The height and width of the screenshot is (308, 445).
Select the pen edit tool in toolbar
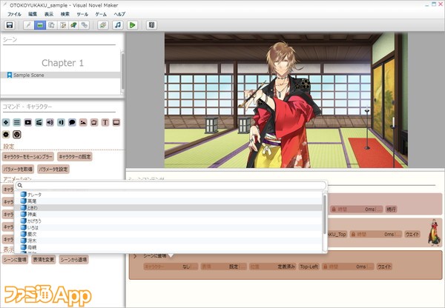point(28,25)
